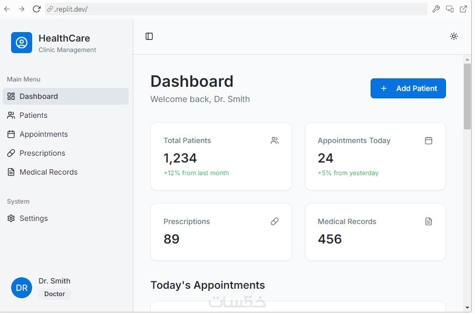This screenshot has width=475, height=314.
Task: Click the browser back arrow
Action: 7,9
